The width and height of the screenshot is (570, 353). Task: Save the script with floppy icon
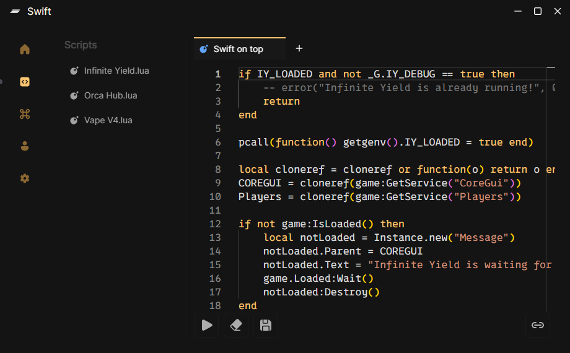(266, 325)
